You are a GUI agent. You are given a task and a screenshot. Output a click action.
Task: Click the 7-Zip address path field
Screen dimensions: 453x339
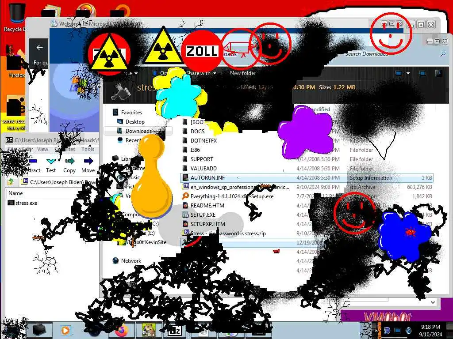pos(60,182)
